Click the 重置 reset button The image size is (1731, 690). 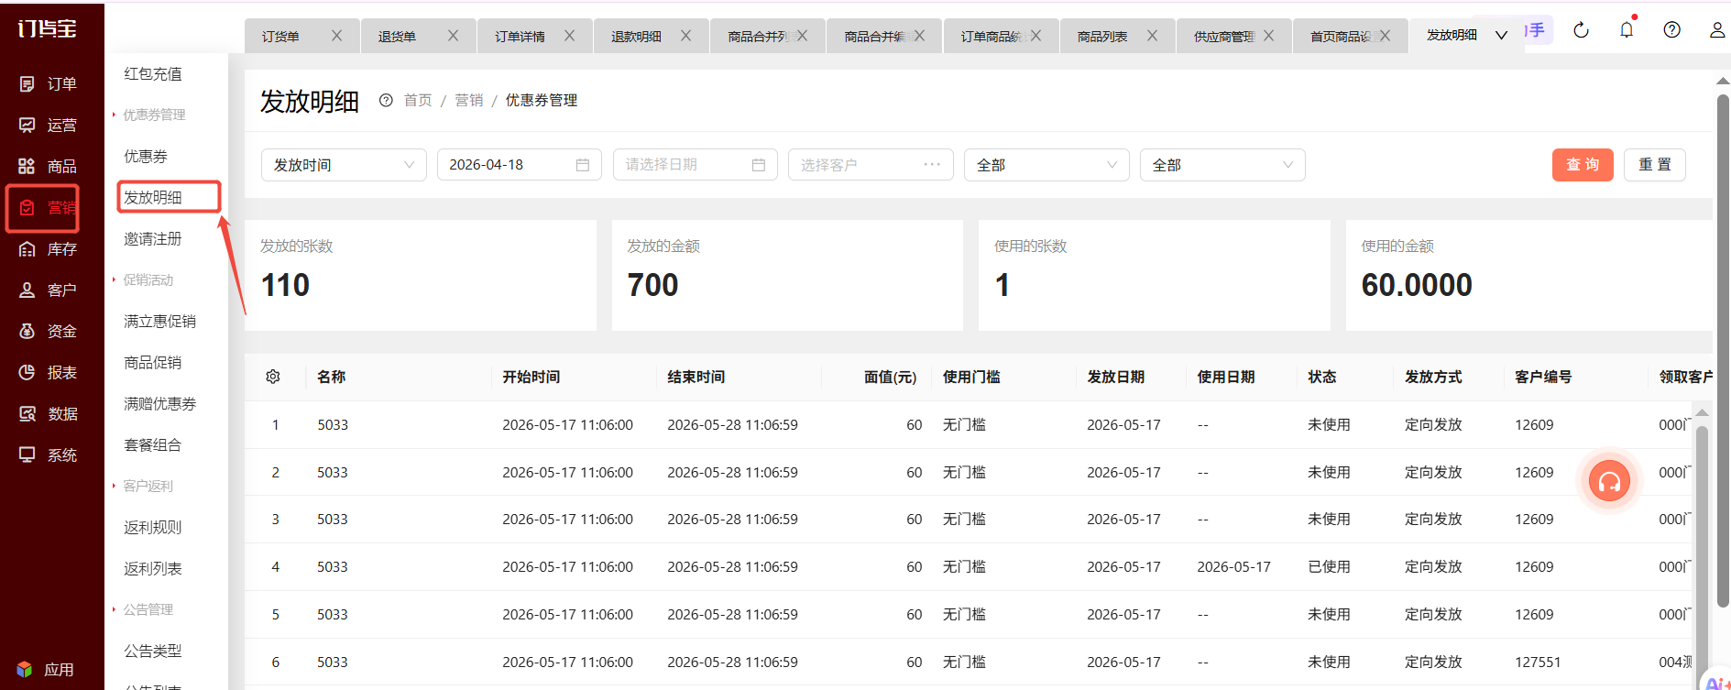coord(1655,165)
